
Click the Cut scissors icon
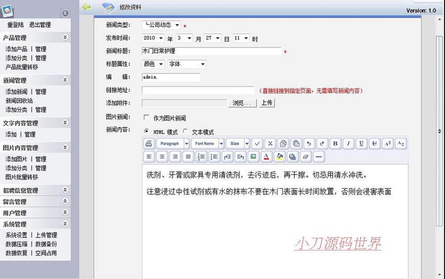(x=270, y=143)
